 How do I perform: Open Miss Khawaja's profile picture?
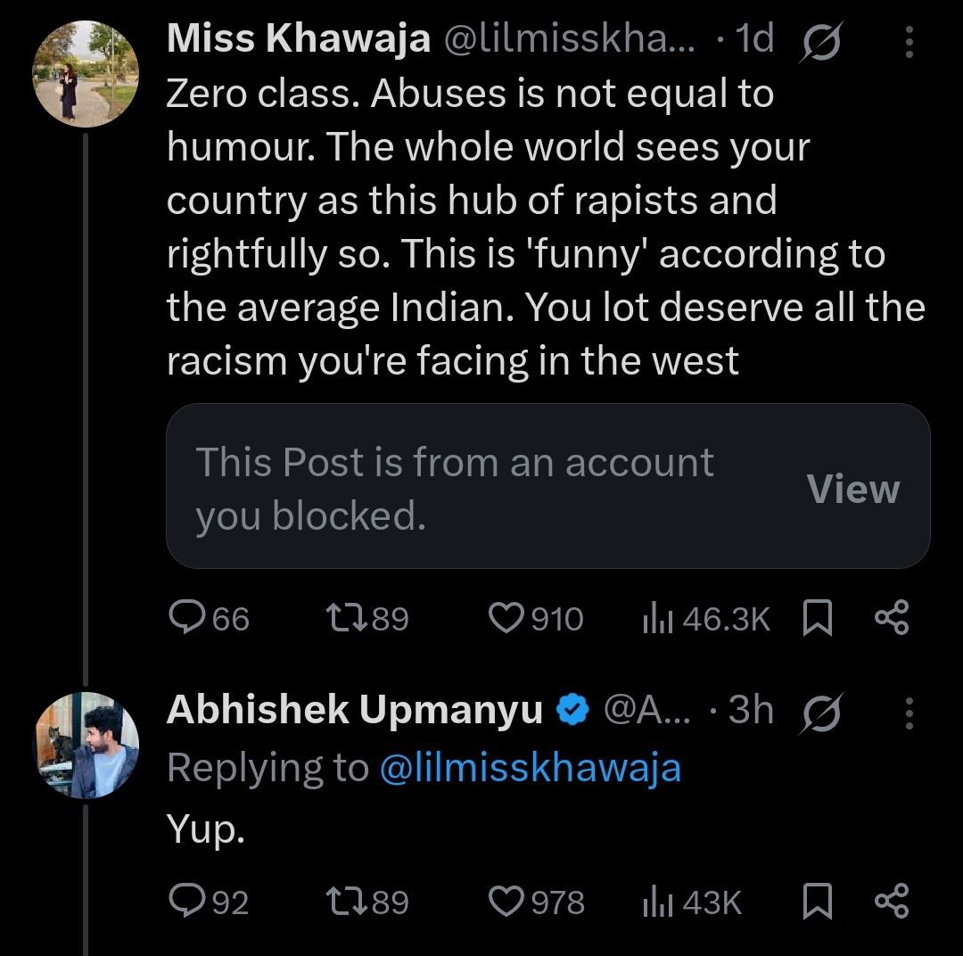pos(86,73)
